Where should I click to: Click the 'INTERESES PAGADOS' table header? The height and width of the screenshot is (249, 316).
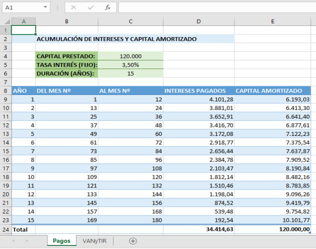point(199,91)
